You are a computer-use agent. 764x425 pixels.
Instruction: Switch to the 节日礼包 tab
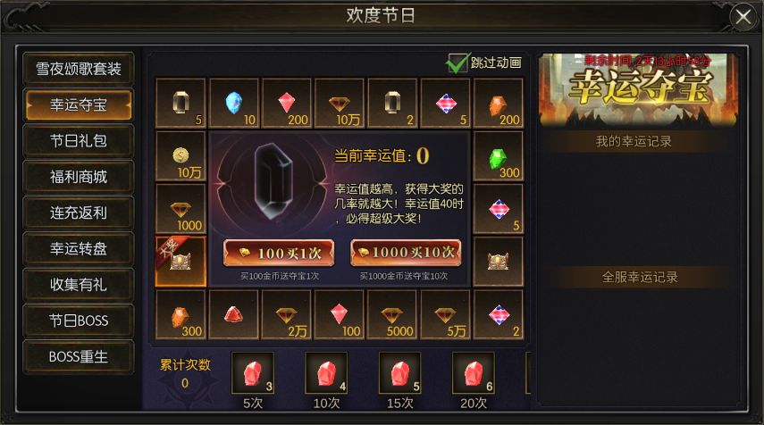[79, 141]
